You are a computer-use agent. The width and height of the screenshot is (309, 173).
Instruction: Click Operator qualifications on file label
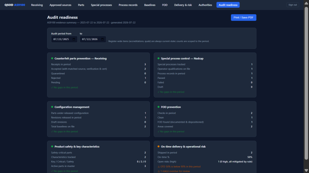(174, 69)
